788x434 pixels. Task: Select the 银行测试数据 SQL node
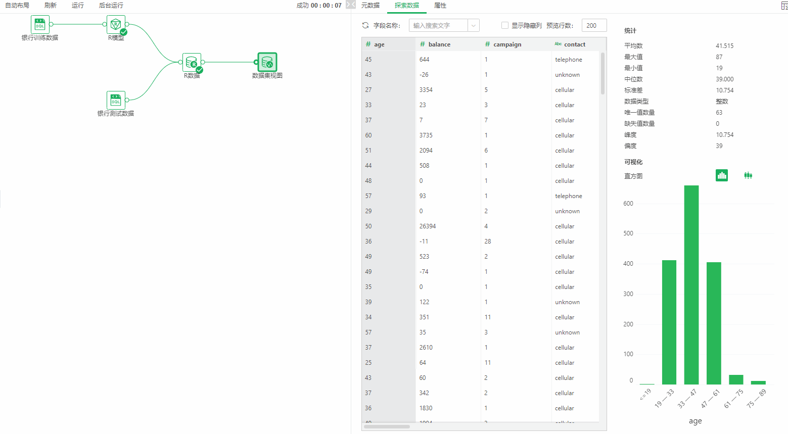pyautogui.click(x=116, y=100)
